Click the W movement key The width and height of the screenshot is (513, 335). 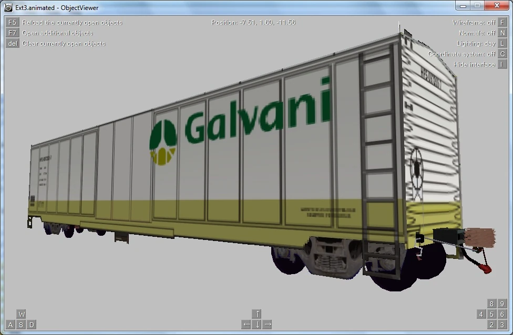coord(21,314)
